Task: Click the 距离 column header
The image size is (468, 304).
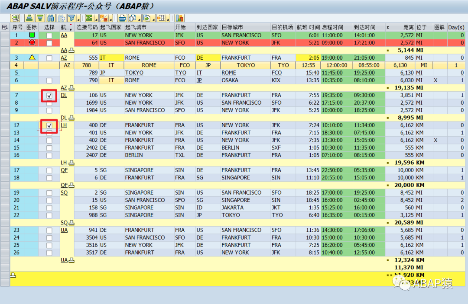Action: (408, 27)
